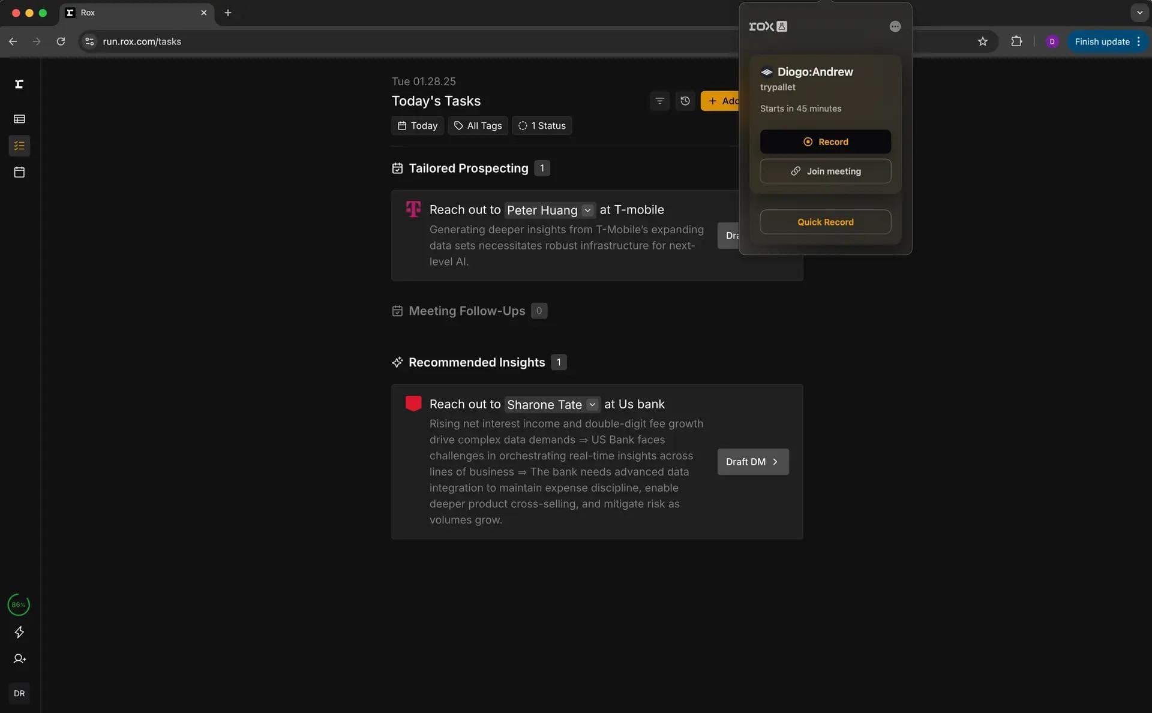Viewport: 1152px width, 713px height.
Task: Open the calendar icon in sidebar
Action: [x=19, y=172]
